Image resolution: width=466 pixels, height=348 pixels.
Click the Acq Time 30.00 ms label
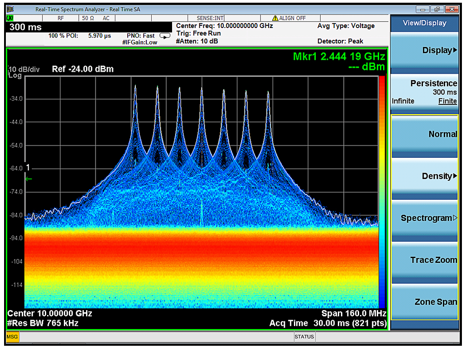click(x=328, y=323)
